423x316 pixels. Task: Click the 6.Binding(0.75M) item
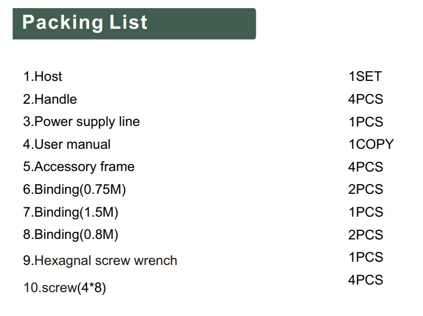click(x=74, y=189)
